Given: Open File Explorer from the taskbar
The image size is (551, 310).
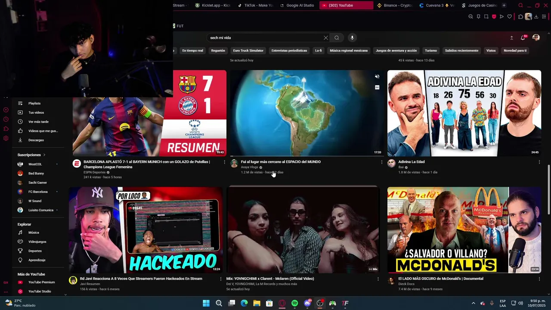Looking at the screenshot, I should (257, 303).
